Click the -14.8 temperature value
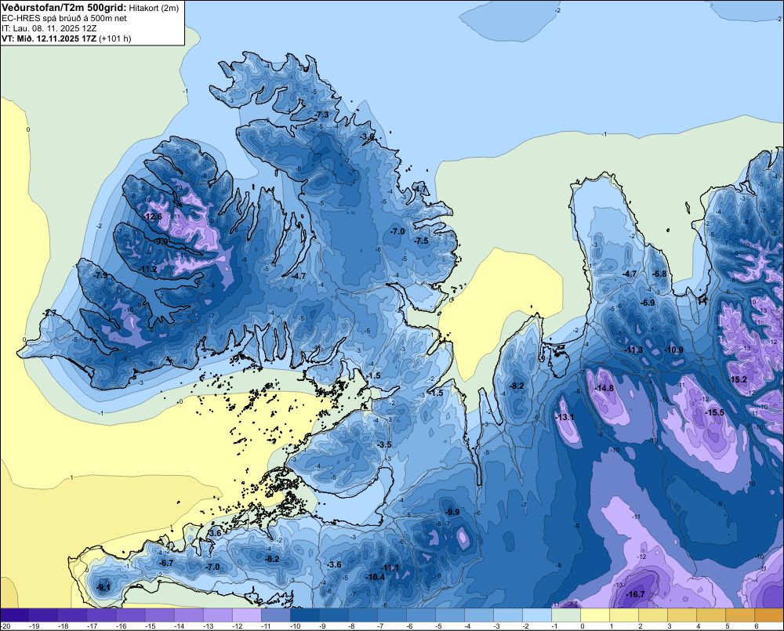Viewport: 784px width, 631px height. [x=604, y=388]
